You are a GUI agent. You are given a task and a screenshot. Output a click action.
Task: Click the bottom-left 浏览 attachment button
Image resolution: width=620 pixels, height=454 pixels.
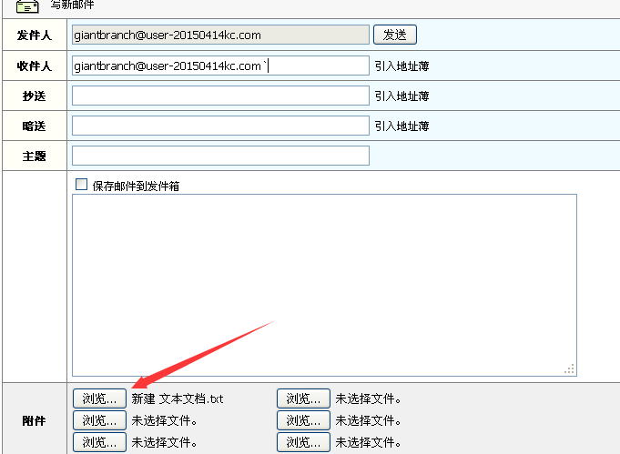coord(99,442)
